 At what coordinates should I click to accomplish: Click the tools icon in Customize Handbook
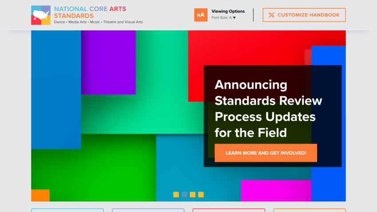[271, 15]
